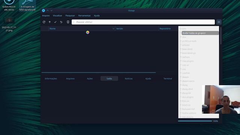Select the 'arduino' group
This screenshot has height=135, width=240.
(x=186, y=45)
